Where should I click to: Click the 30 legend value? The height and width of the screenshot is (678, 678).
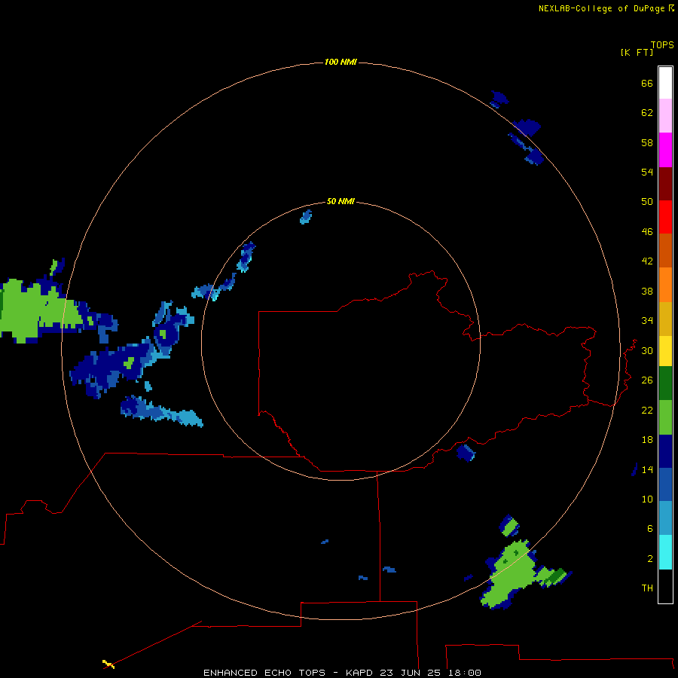pyautogui.click(x=647, y=350)
